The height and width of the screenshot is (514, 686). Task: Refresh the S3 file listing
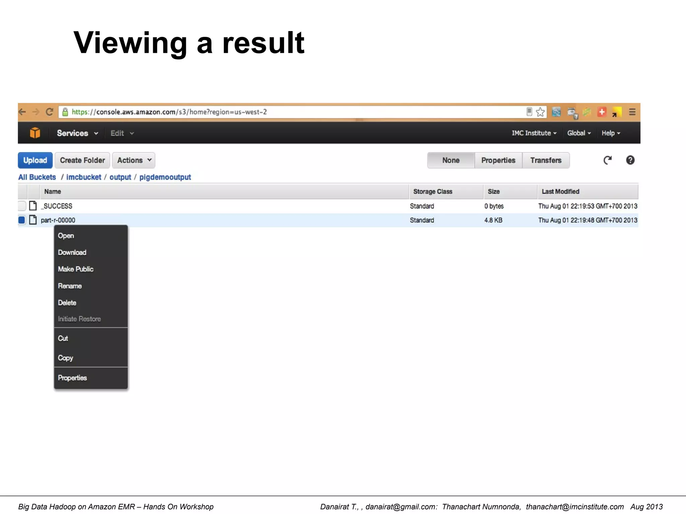coord(608,160)
